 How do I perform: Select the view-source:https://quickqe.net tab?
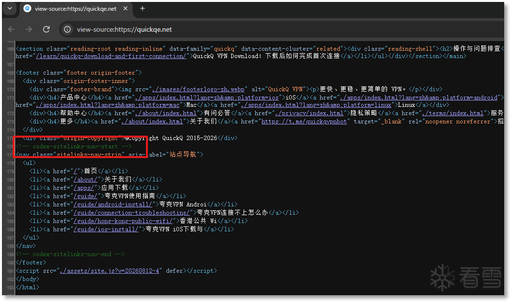coord(75,9)
